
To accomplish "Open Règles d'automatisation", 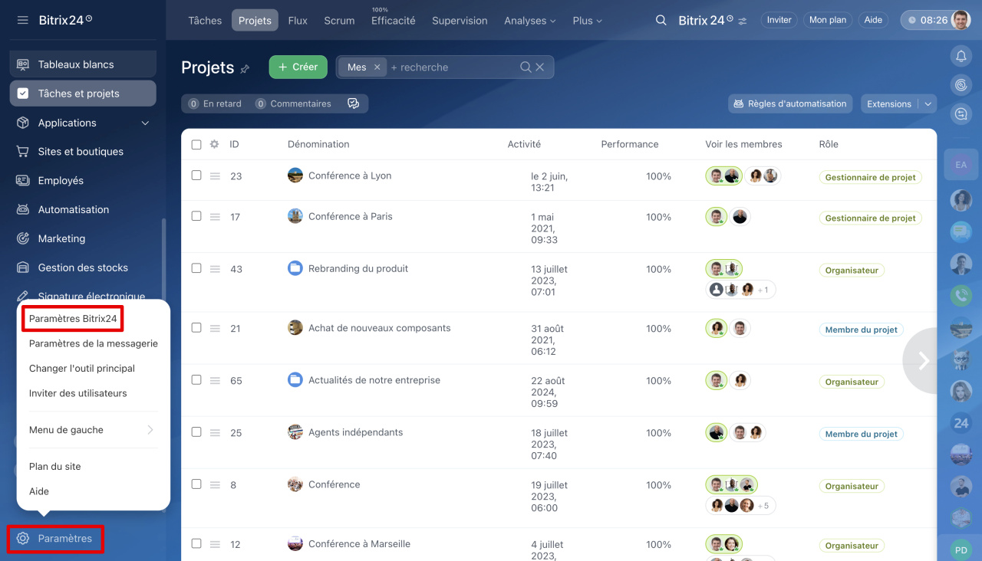I will pos(790,103).
